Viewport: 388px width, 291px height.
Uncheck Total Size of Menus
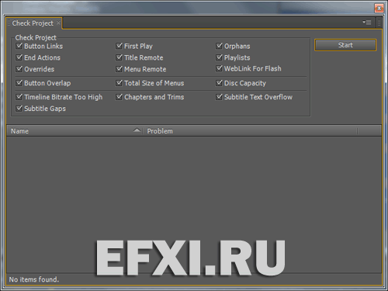[119, 83]
